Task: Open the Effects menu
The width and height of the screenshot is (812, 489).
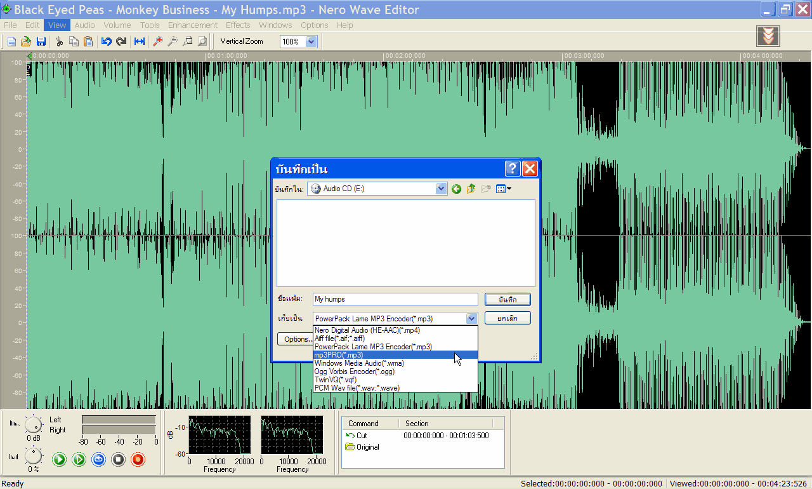Action: [238, 25]
